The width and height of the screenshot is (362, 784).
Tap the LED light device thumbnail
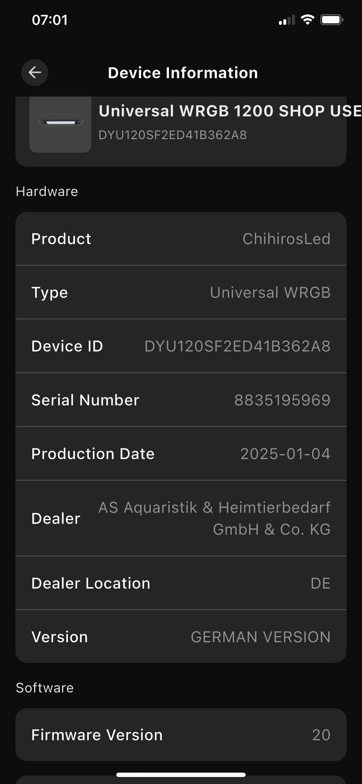tap(60, 125)
